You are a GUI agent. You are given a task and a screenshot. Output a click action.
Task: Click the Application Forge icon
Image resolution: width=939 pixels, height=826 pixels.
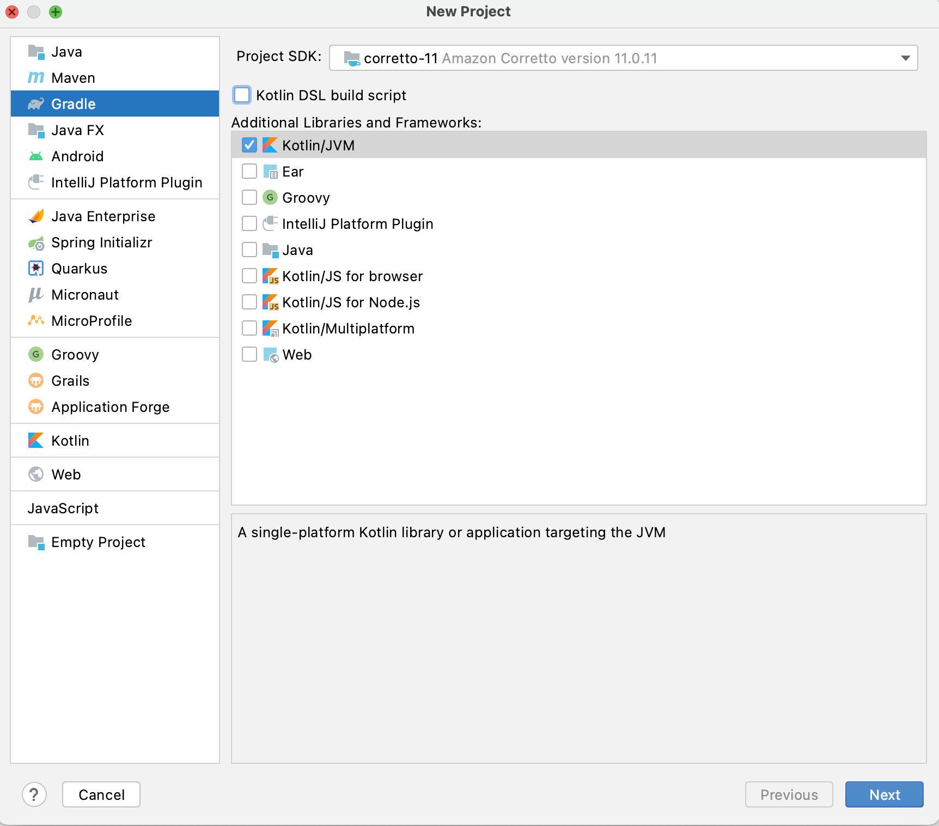(36, 407)
